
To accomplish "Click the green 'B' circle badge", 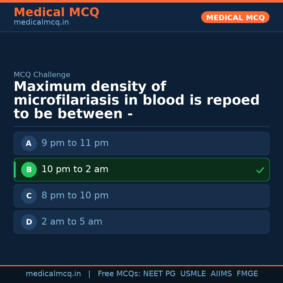I will point(29,170).
